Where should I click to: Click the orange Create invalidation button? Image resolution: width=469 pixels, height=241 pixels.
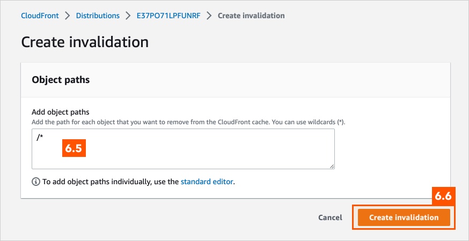(x=404, y=217)
